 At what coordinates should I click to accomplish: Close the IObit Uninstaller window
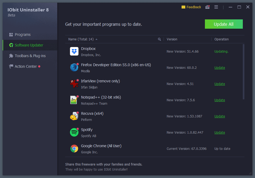coord(248,7)
